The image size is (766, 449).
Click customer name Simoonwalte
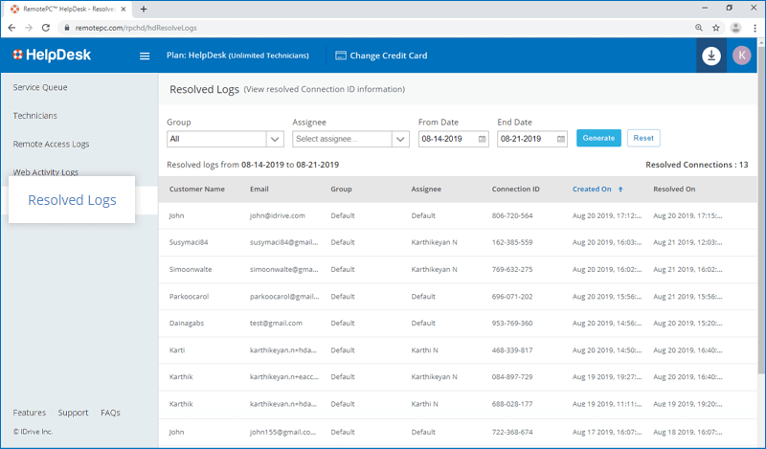191,270
